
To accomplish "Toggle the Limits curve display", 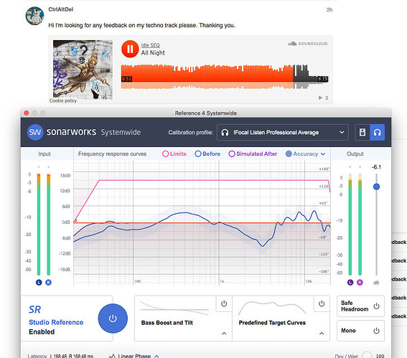I will [174, 154].
